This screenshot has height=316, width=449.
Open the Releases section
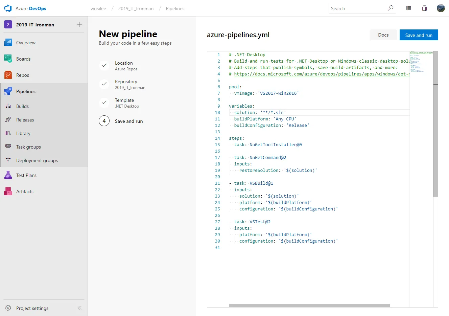pyautogui.click(x=25, y=119)
